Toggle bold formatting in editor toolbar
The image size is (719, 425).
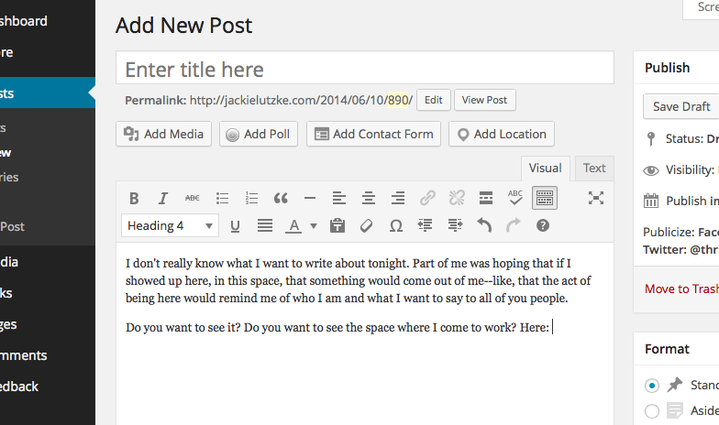(x=134, y=198)
